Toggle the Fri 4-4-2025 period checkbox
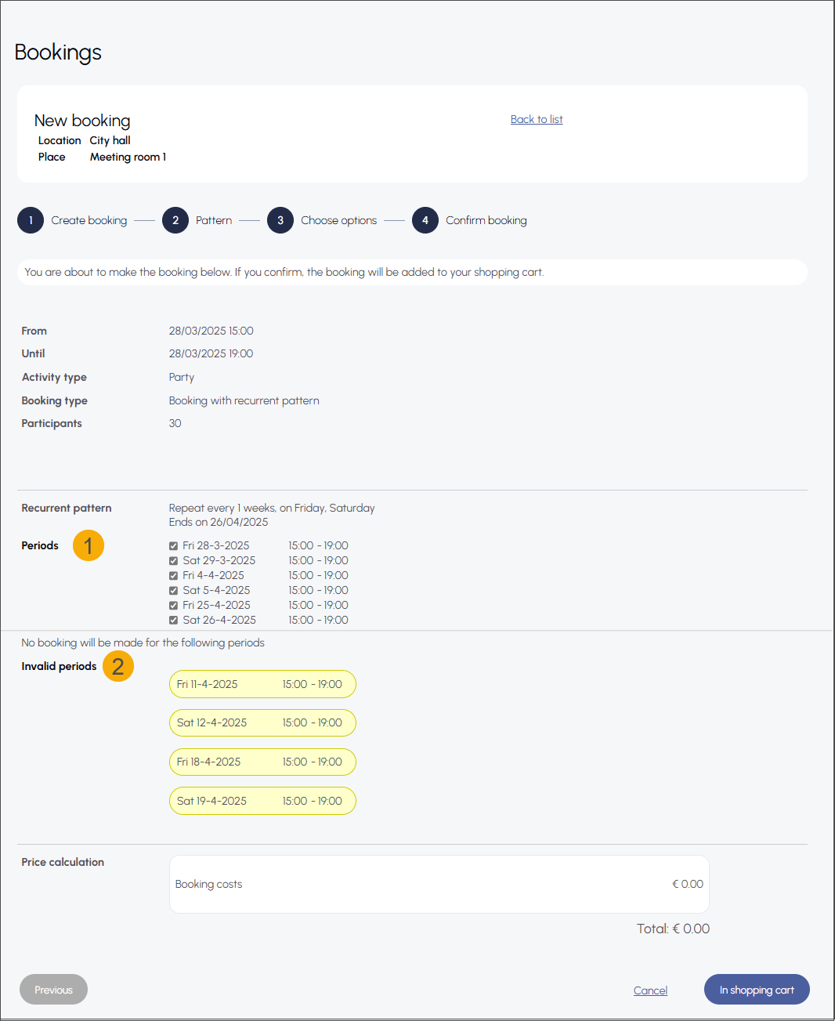The width and height of the screenshot is (835, 1021). pos(174,576)
